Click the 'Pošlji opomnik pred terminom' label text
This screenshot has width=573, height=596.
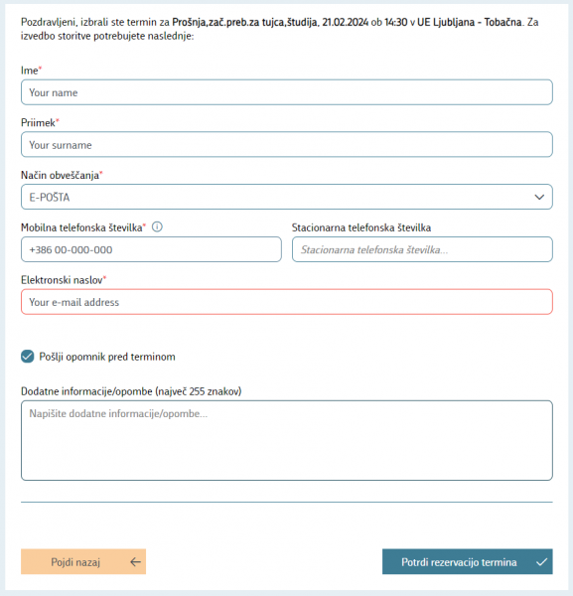(107, 357)
